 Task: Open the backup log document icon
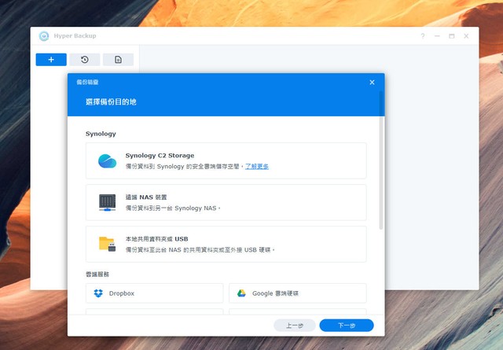click(118, 60)
